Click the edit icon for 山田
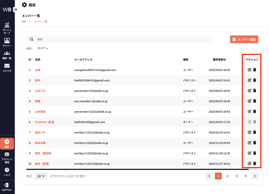Image resolution: width=269 pixels, height=194 pixels. pos(250,70)
